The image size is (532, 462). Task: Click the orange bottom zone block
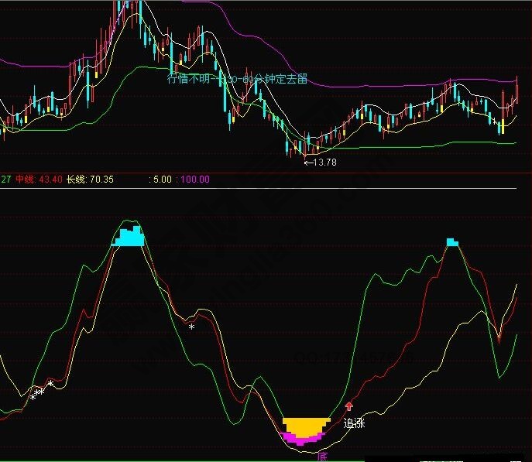click(306, 425)
